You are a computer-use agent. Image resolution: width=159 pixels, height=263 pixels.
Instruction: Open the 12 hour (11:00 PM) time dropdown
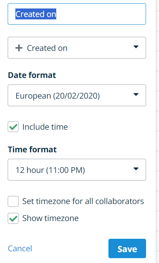pyautogui.click(x=77, y=170)
